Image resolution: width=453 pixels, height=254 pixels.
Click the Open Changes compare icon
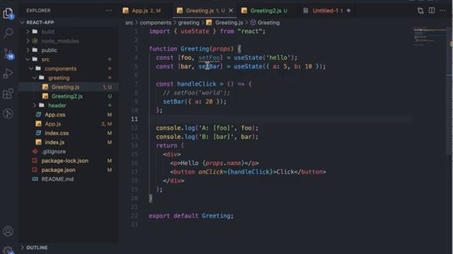click(420, 11)
